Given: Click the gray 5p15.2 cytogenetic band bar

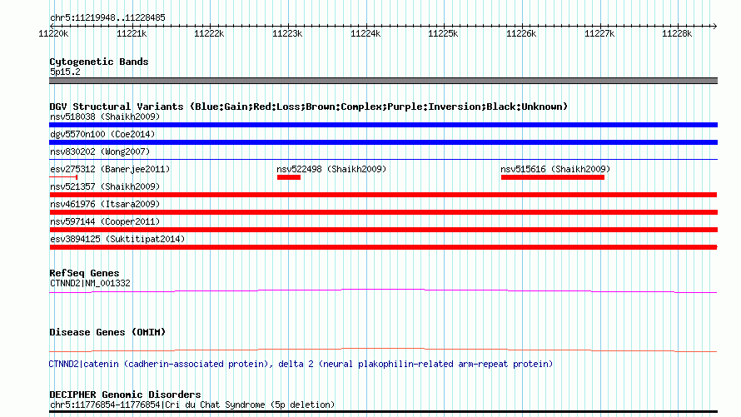Looking at the screenshot, I should pos(383,81).
